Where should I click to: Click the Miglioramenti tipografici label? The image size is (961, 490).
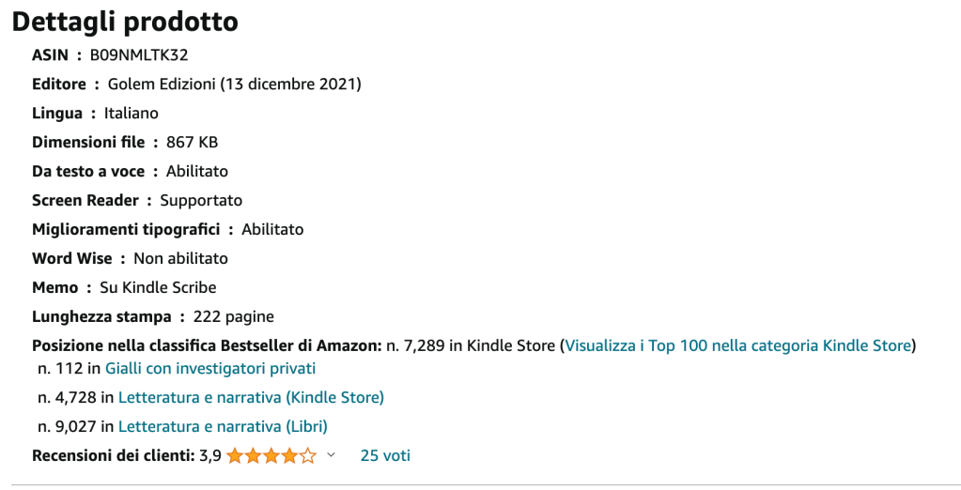[x=126, y=229]
